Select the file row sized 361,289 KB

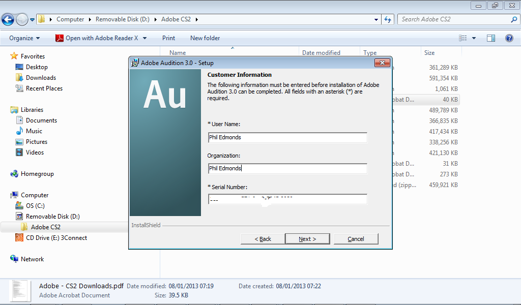(443, 68)
